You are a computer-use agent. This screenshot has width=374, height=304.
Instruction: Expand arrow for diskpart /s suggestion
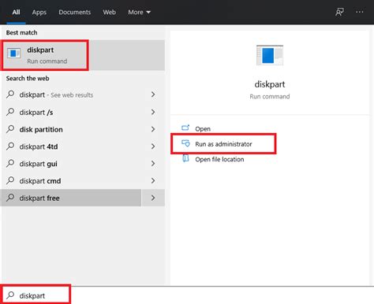[153, 112]
